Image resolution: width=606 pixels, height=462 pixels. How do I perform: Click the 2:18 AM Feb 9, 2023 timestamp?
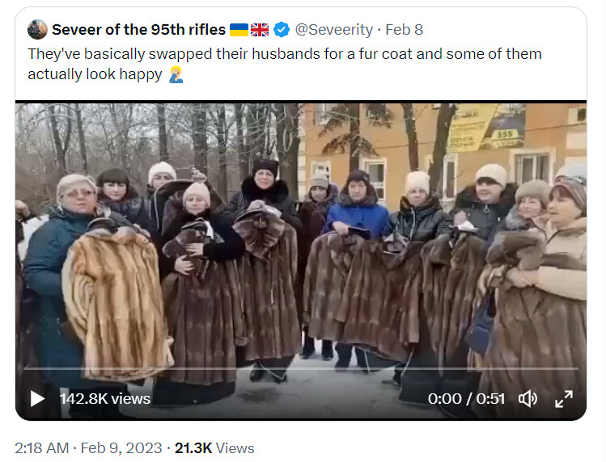click(88, 448)
